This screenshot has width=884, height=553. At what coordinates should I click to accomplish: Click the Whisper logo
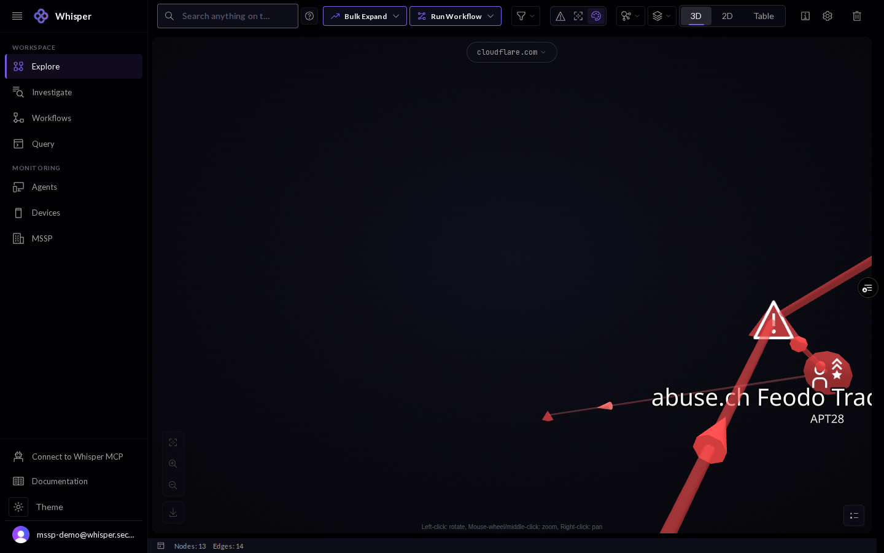[41, 16]
